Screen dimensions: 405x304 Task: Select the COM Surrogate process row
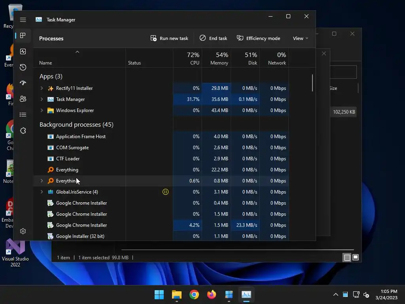[161, 148]
